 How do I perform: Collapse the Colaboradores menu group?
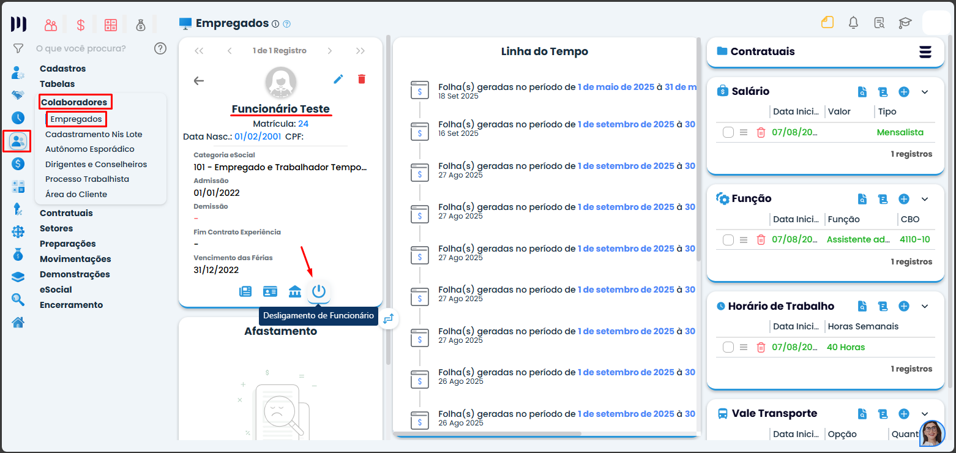click(x=74, y=102)
